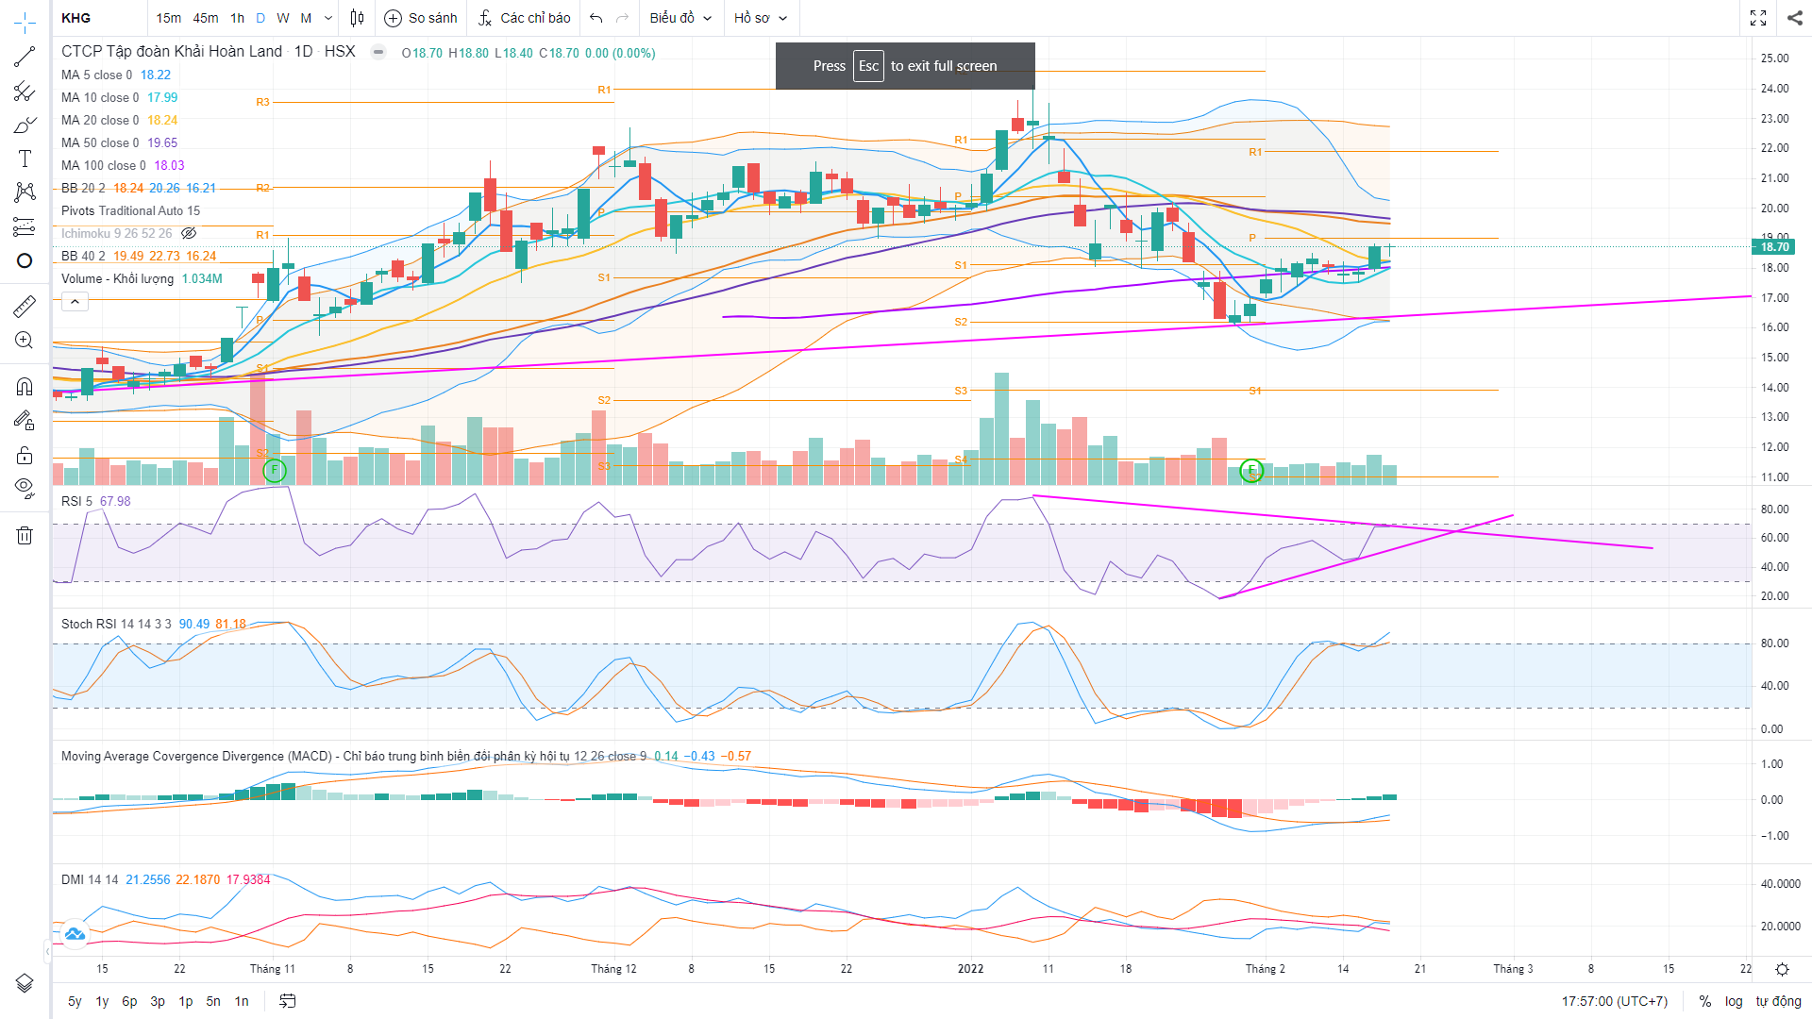1812x1019 pixels.
Task: Toggle log scale at bottom right
Action: click(1733, 1001)
